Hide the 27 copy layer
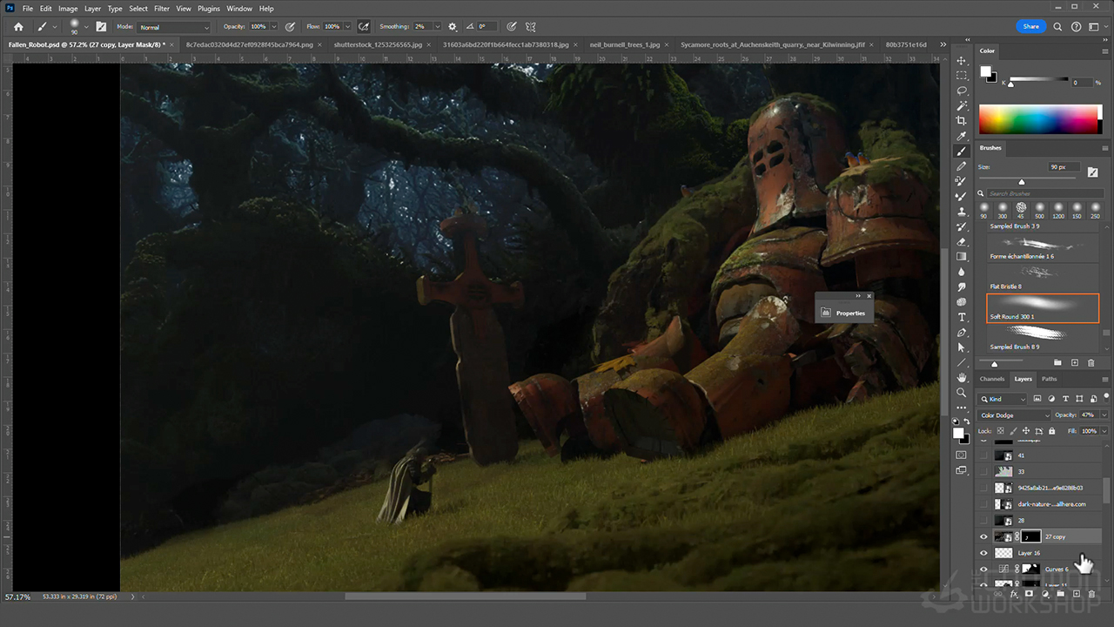Image resolution: width=1114 pixels, height=627 pixels. click(x=984, y=536)
